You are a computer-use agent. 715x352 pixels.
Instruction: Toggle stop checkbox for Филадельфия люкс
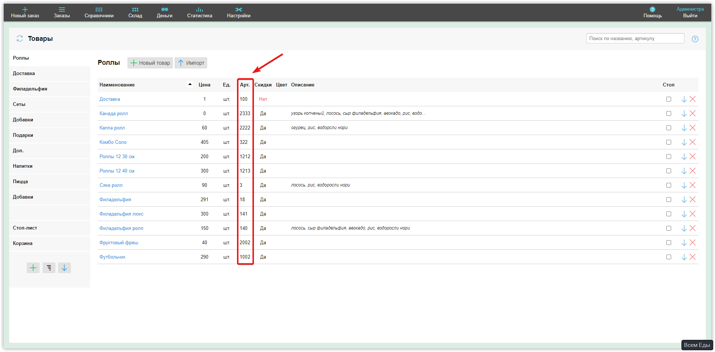tap(669, 214)
